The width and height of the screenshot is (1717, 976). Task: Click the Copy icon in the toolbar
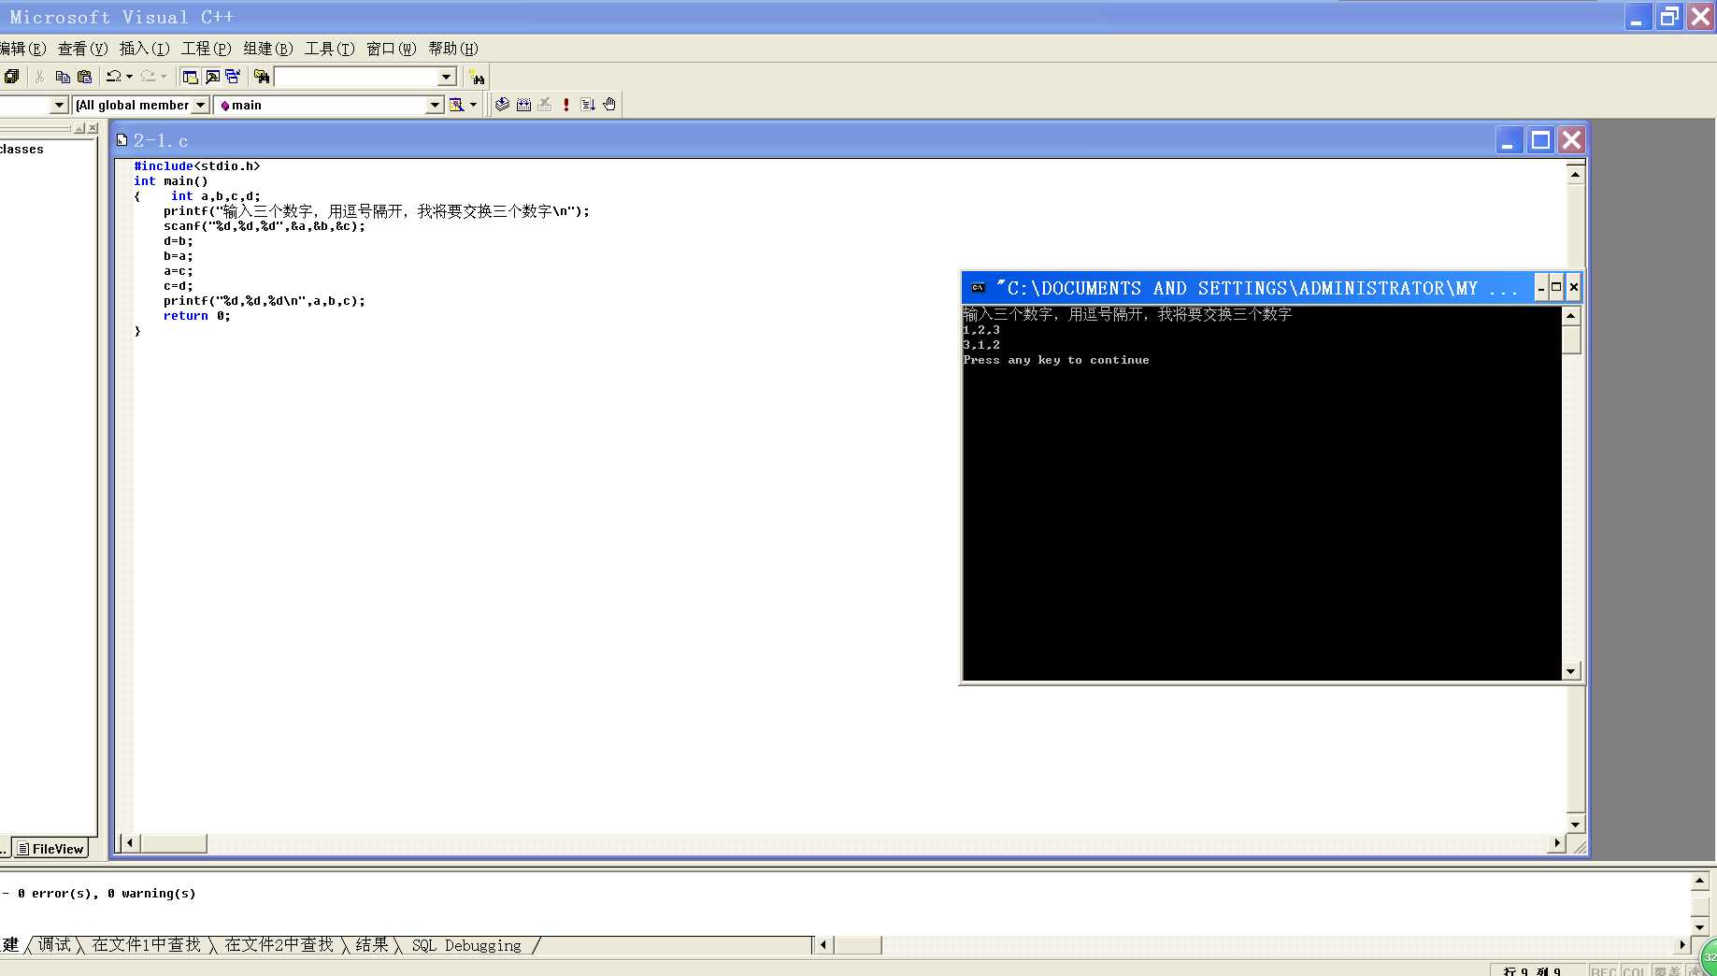tap(63, 77)
